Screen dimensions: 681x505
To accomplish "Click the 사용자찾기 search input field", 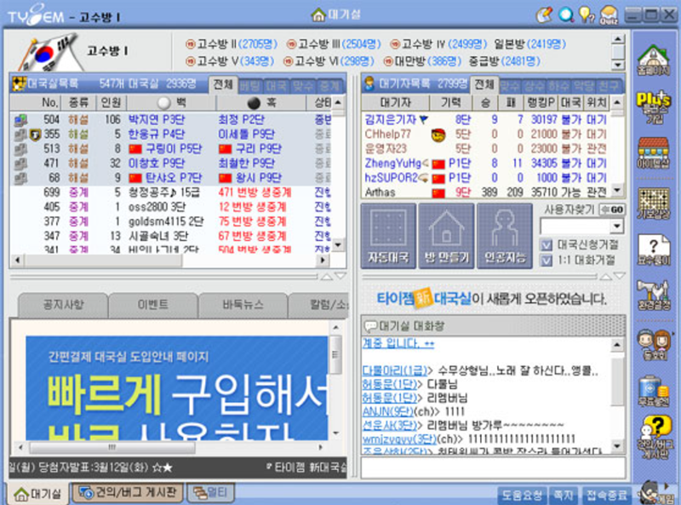I will click(575, 226).
